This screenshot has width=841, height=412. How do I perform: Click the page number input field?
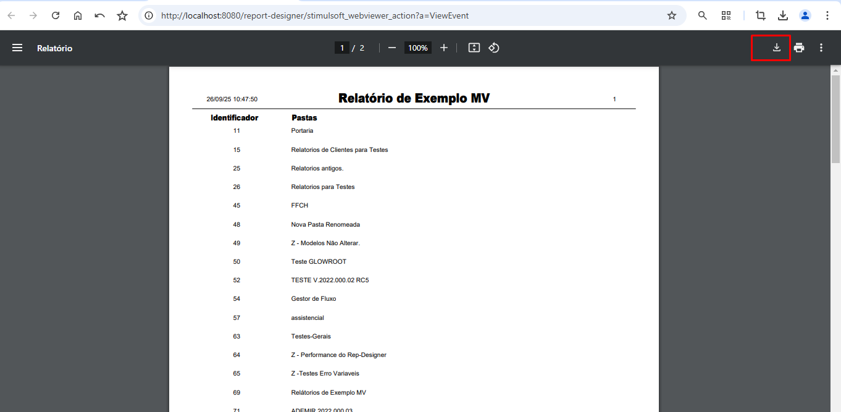342,48
